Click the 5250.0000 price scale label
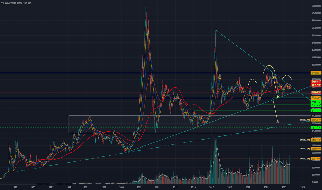This screenshot has height=190, width=322. pos(316,28)
